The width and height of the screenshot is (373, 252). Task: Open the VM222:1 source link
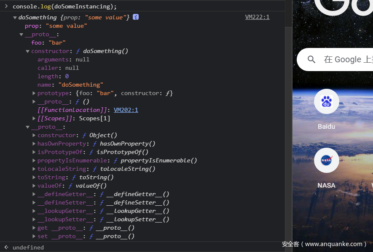[257, 17]
